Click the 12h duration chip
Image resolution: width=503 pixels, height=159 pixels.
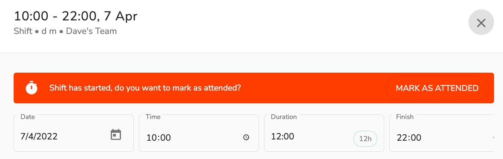(x=365, y=139)
